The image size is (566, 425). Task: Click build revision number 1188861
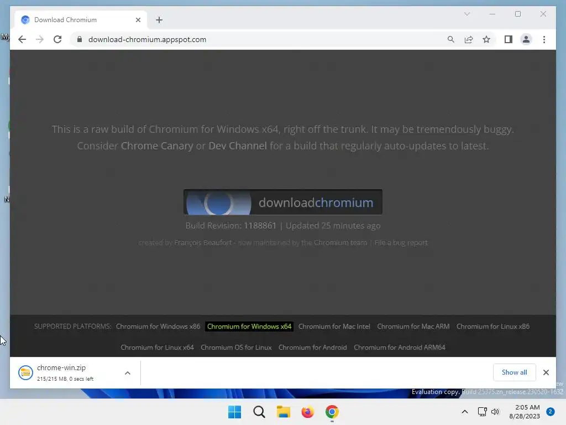pyautogui.click(x=260, y=226)
